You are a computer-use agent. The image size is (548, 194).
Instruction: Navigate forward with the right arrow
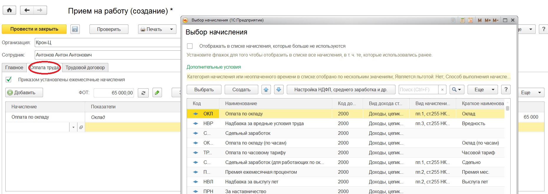(x=40, y=10)
